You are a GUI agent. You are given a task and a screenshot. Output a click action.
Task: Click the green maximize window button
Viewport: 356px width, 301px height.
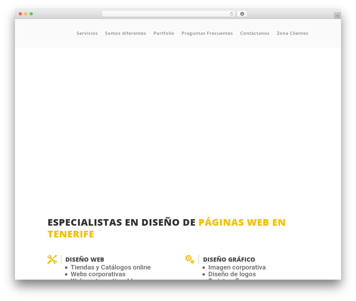pyautogui.click(x=31, y=14)
